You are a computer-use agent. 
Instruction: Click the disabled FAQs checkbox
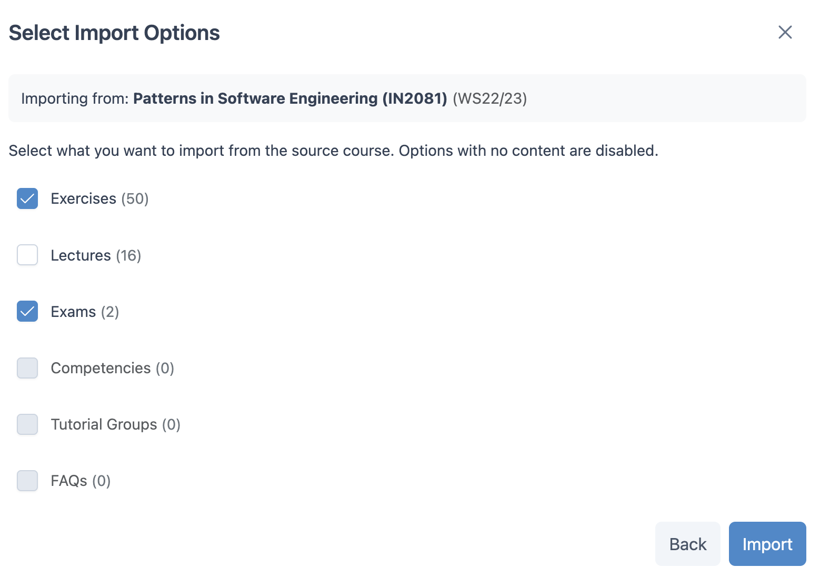27,481
